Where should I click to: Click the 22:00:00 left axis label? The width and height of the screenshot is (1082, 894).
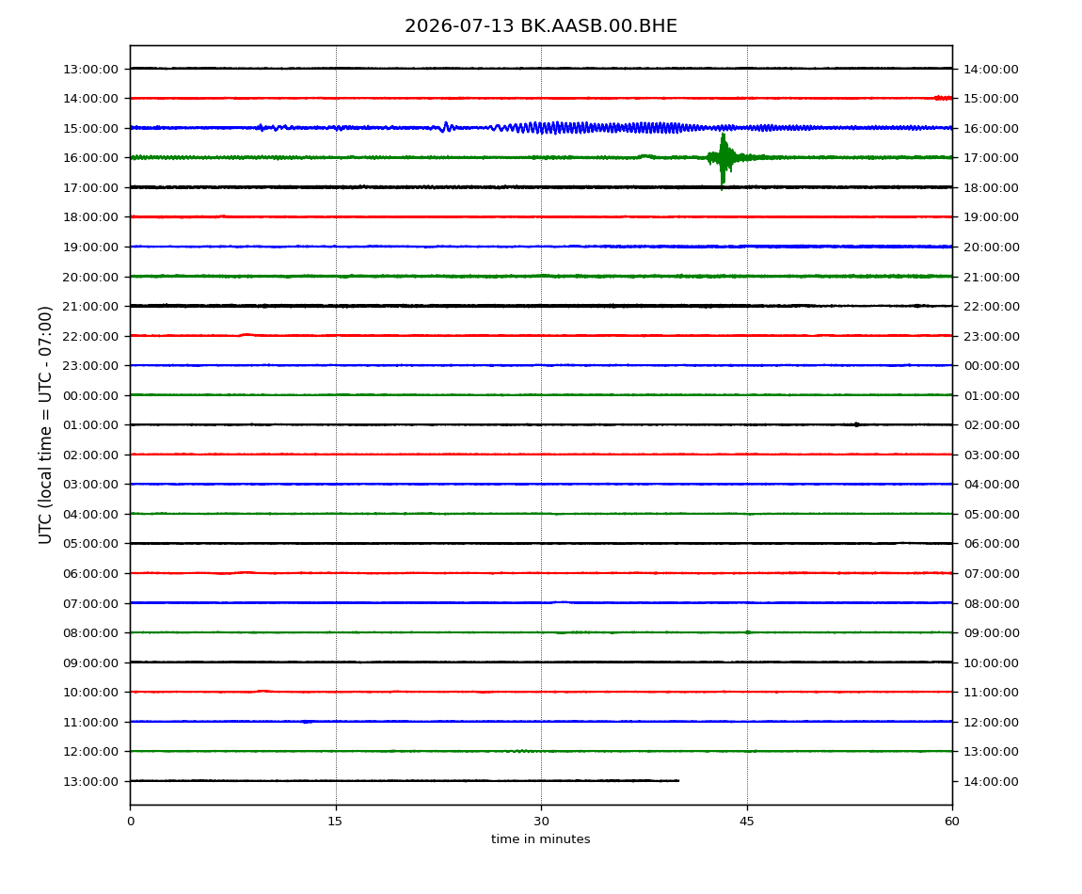coord(90,336)
